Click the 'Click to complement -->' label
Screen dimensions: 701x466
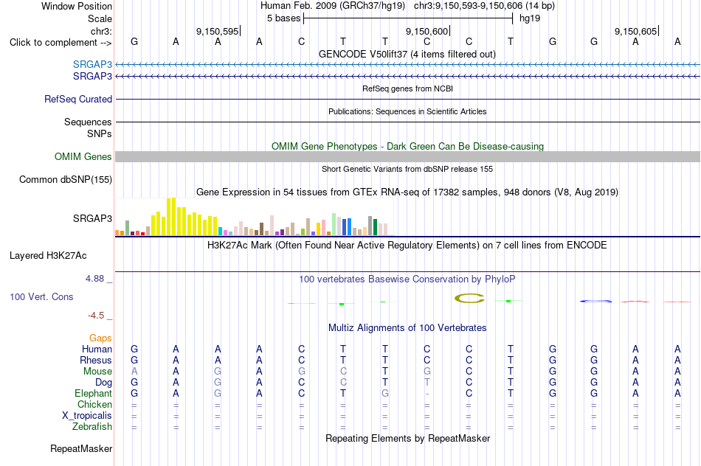click(61, 43)
